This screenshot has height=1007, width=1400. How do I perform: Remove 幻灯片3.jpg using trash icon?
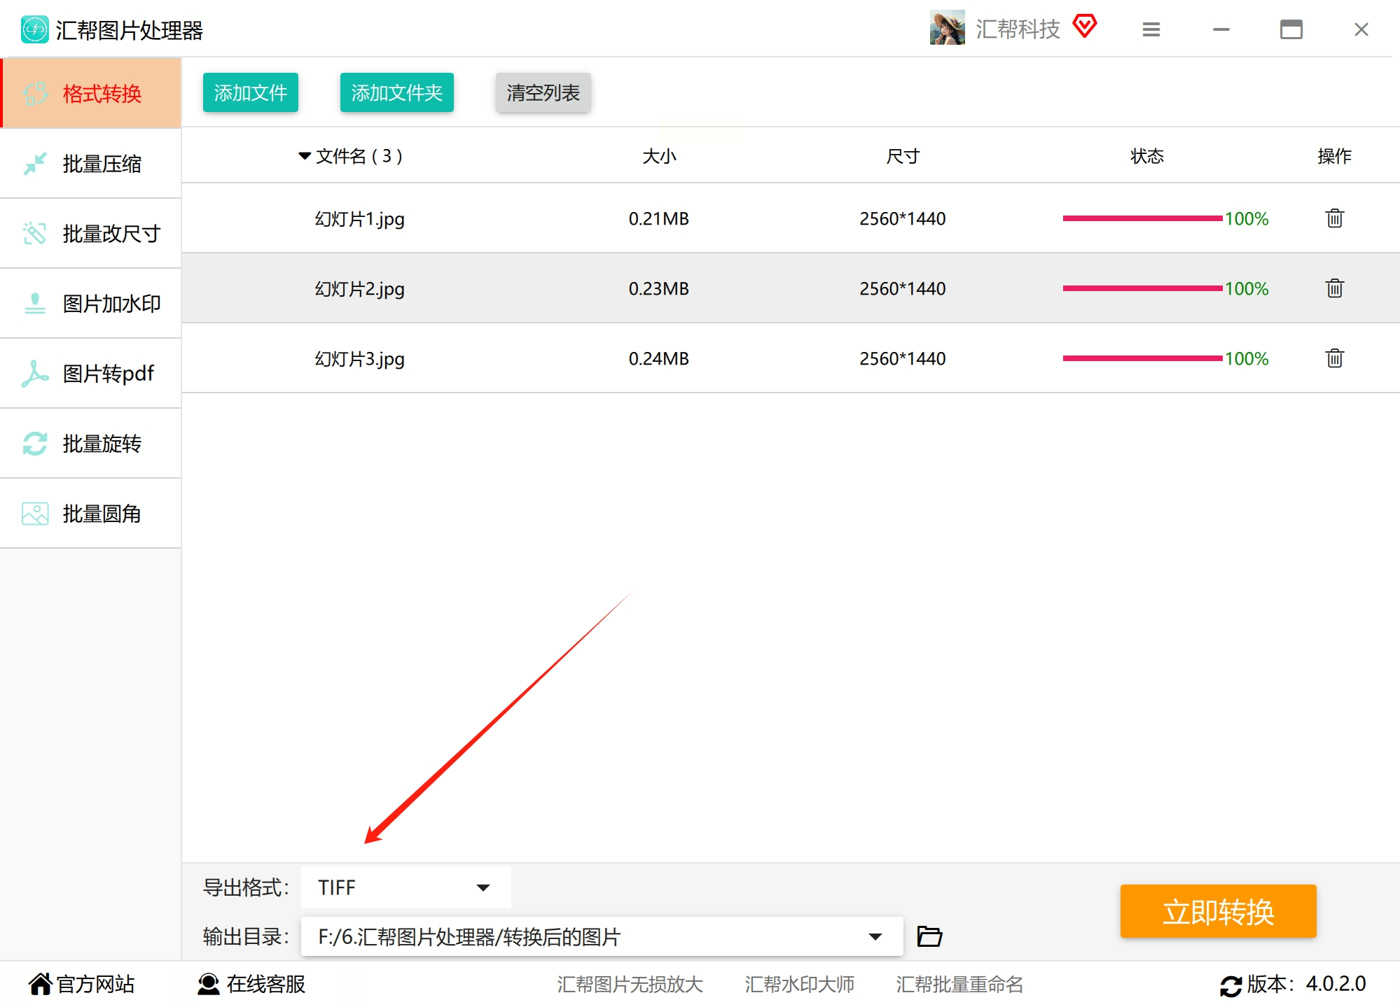click(1334, 358)
